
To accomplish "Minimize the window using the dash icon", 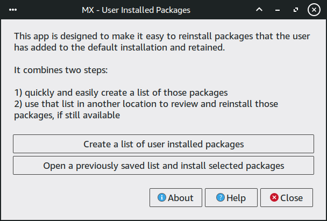I will tap(278, 10).
